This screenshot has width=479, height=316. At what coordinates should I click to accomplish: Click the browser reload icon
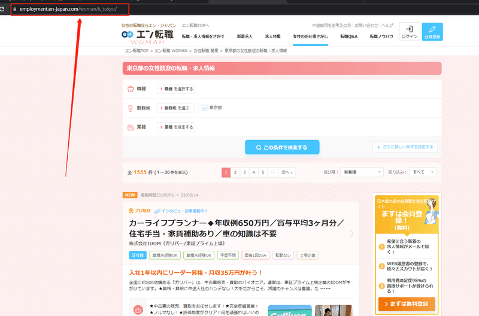click(2, 9)
